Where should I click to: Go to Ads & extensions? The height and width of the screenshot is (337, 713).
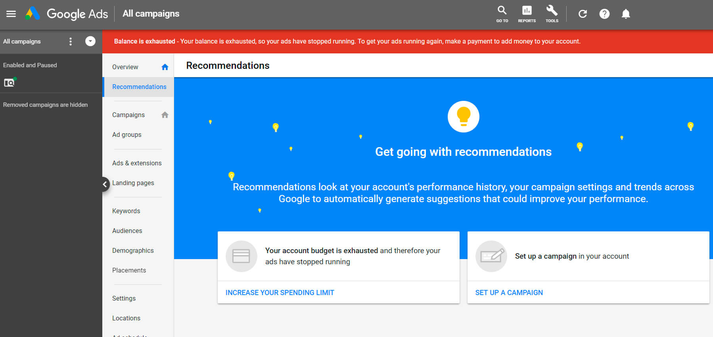tap(137, 163)
